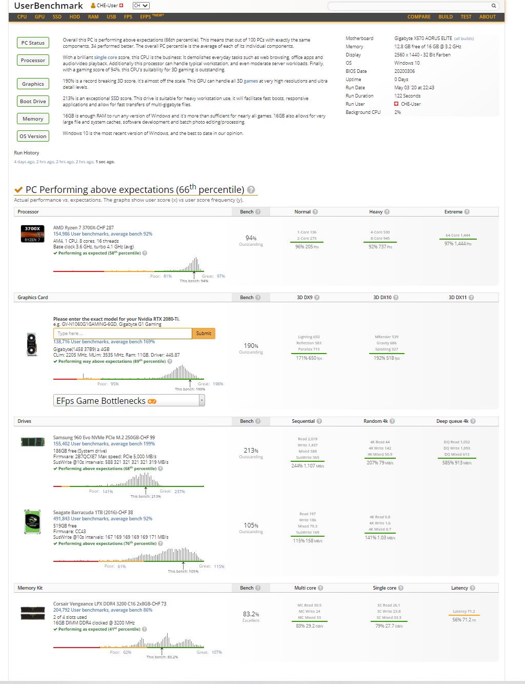Focus the top search box
Screen dimensions: 525x684
(409, 6)
